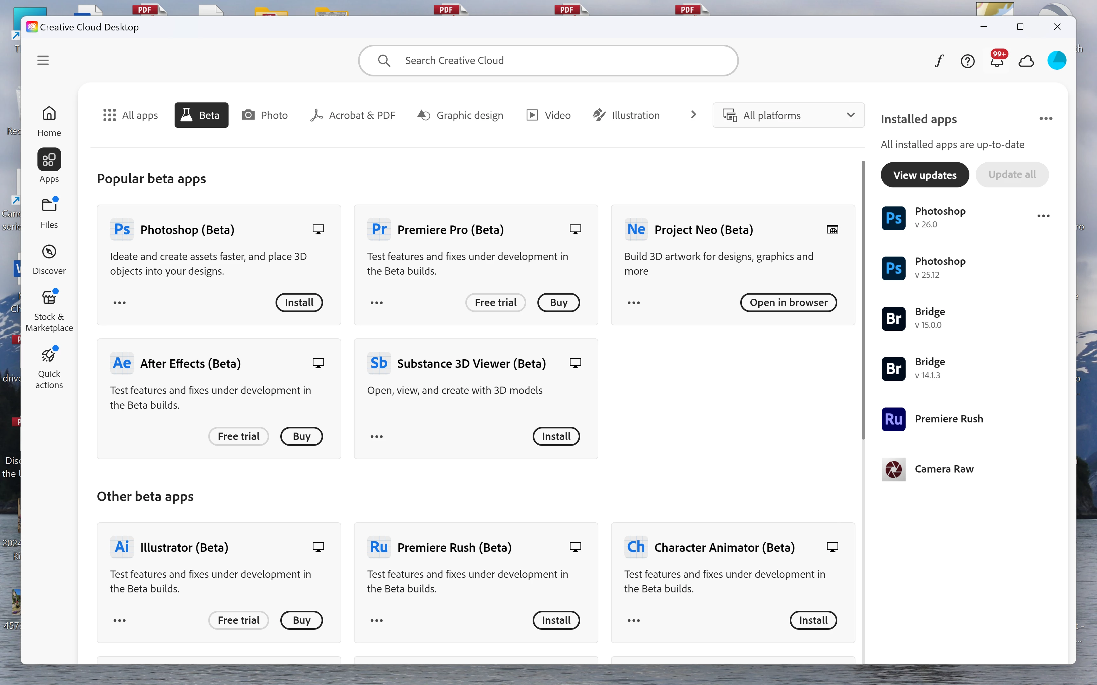Show more categories with right chevron
This screenshot has height=685, width=1097.
point(693,115)
